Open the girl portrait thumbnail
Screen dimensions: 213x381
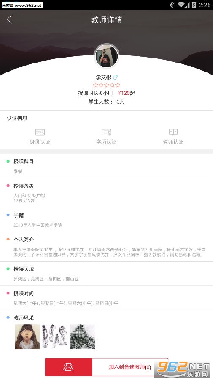[x=27, y=337]
